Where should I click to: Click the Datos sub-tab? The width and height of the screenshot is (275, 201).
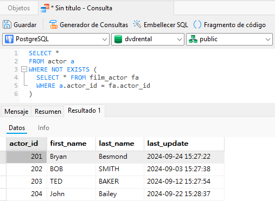[x=17, y=128]
